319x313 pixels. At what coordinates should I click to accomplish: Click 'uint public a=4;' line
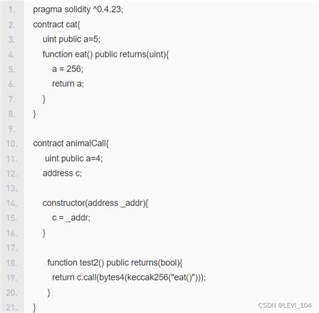point(73,158)
